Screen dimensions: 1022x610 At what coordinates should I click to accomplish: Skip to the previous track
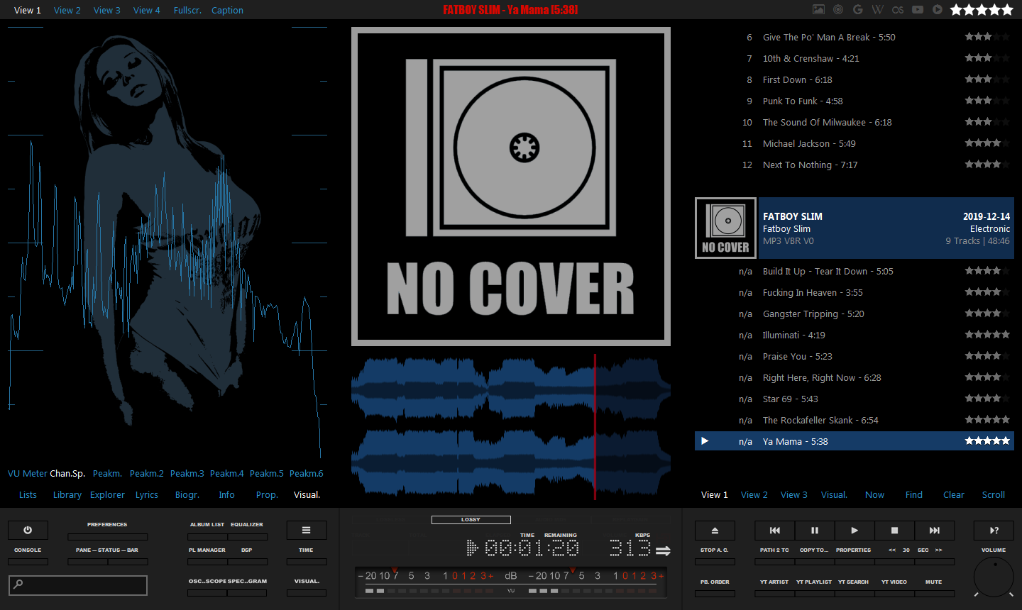point(774,530)
